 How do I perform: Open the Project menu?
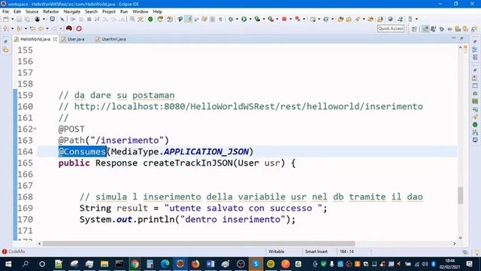pyautogui.click(x=108, y=11)
